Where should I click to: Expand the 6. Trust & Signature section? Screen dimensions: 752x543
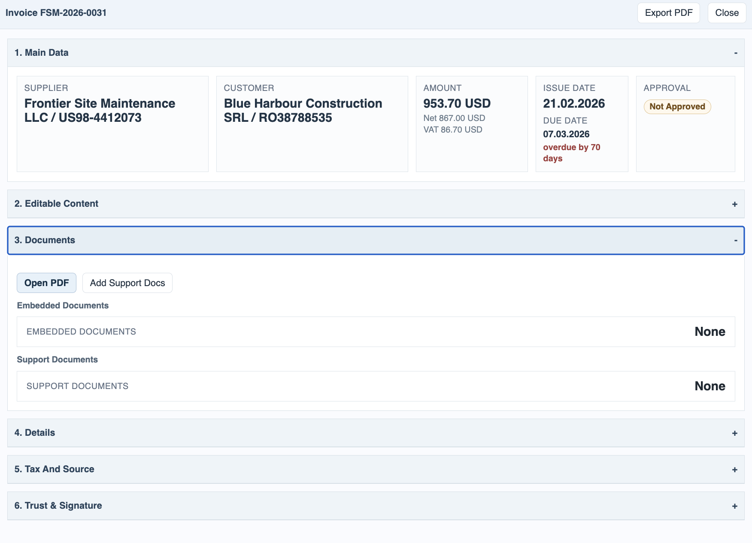click(x=376, y=506)
